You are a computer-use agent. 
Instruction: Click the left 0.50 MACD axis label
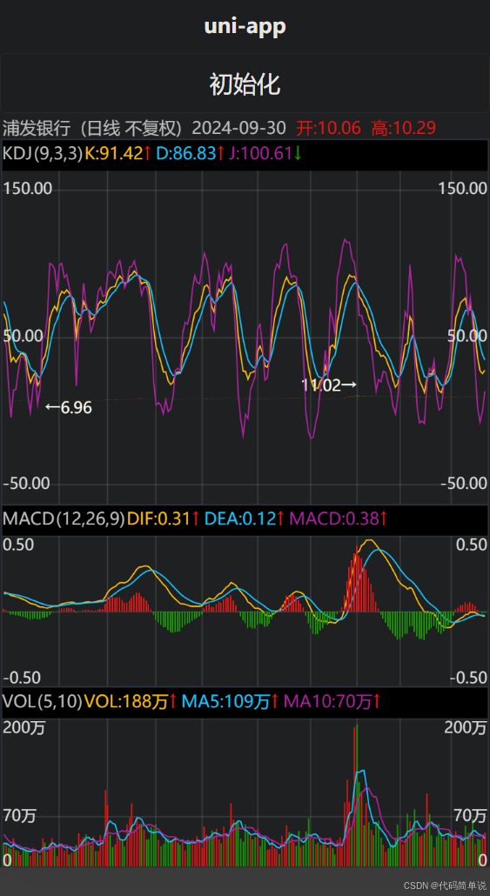pos(18,545)
